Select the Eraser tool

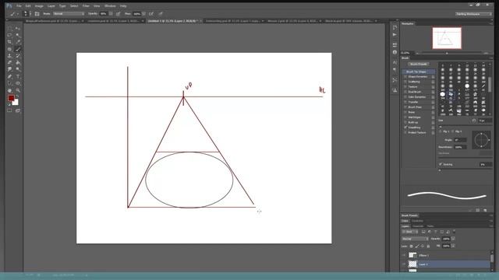click(x=9, y=63)
